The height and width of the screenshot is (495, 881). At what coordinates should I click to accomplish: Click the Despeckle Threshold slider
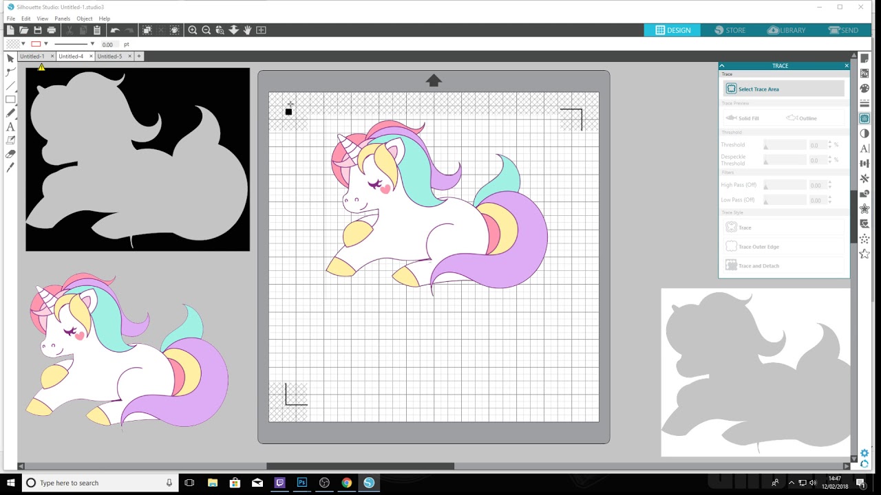tap(785, 160)
